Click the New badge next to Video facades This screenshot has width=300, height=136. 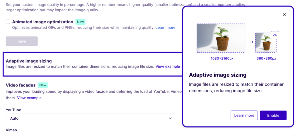pyautogui.click(x=43, y=85)
